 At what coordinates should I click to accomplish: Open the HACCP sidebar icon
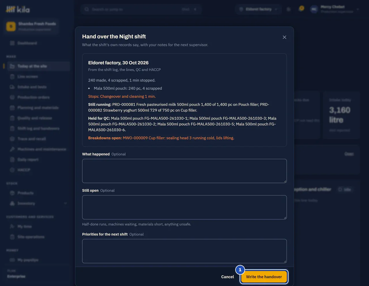(12, 170)
